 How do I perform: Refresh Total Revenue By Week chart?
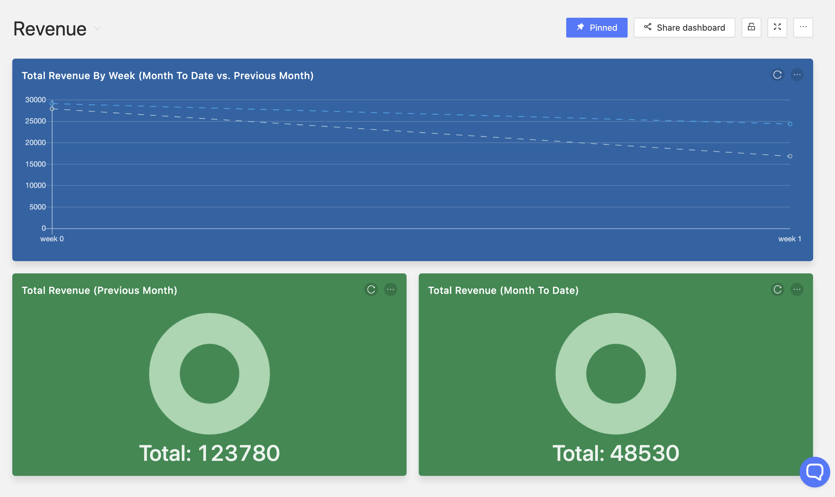coord(777,75)
